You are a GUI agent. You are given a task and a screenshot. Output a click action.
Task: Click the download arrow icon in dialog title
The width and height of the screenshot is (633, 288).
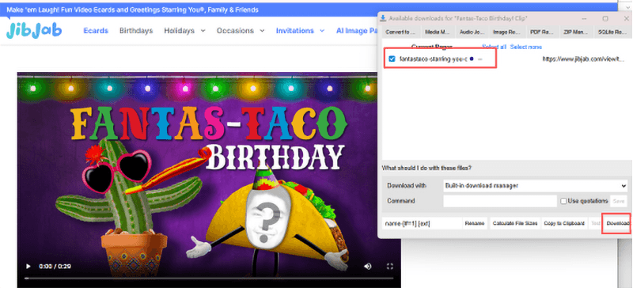click(383, 18)
